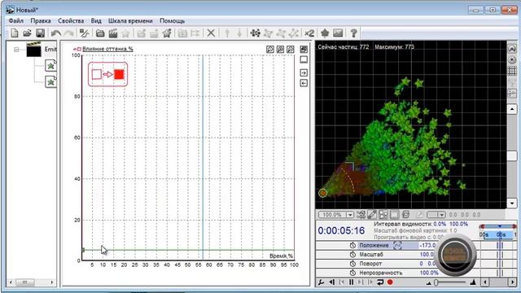This screenshot has width=521, height=293.
Task: Toggle stopwatch for Масштаб property
Action: (x=352, y=255)
